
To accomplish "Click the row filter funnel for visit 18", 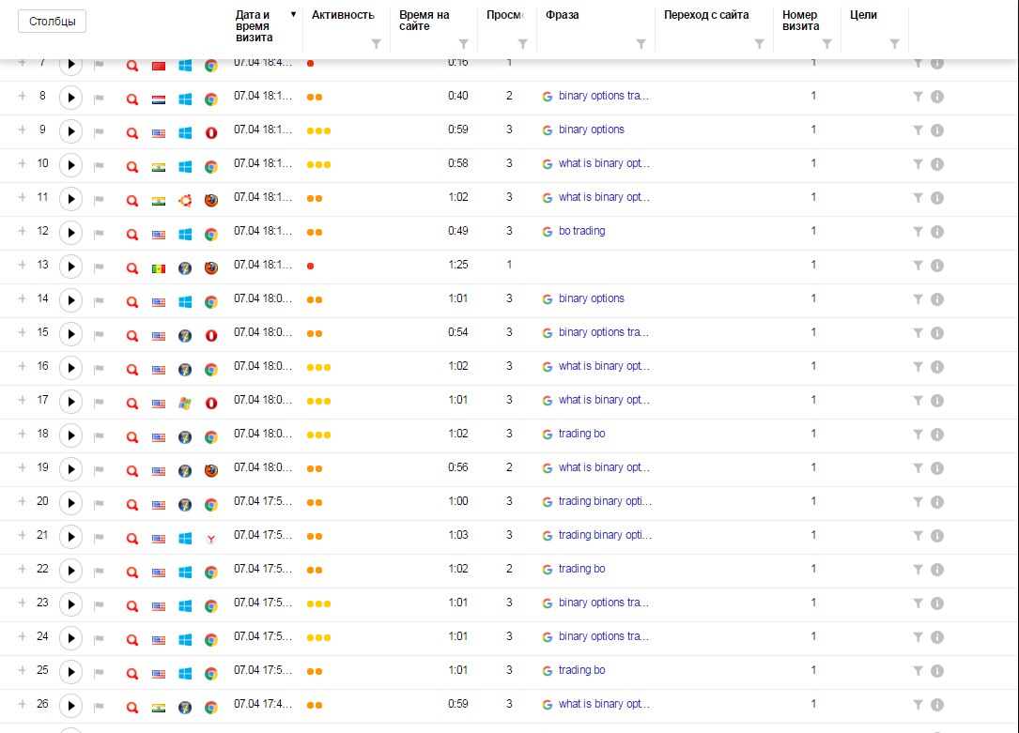I will click(918, 435).
